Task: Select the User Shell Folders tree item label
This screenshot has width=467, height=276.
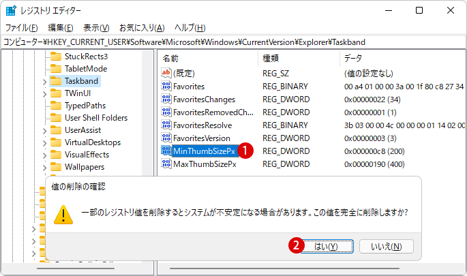Action: (96, 118)
